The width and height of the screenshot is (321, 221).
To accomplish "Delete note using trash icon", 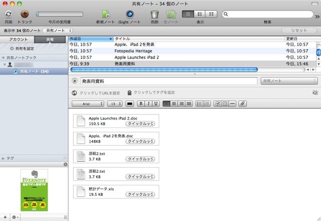I will click(154, 14).
